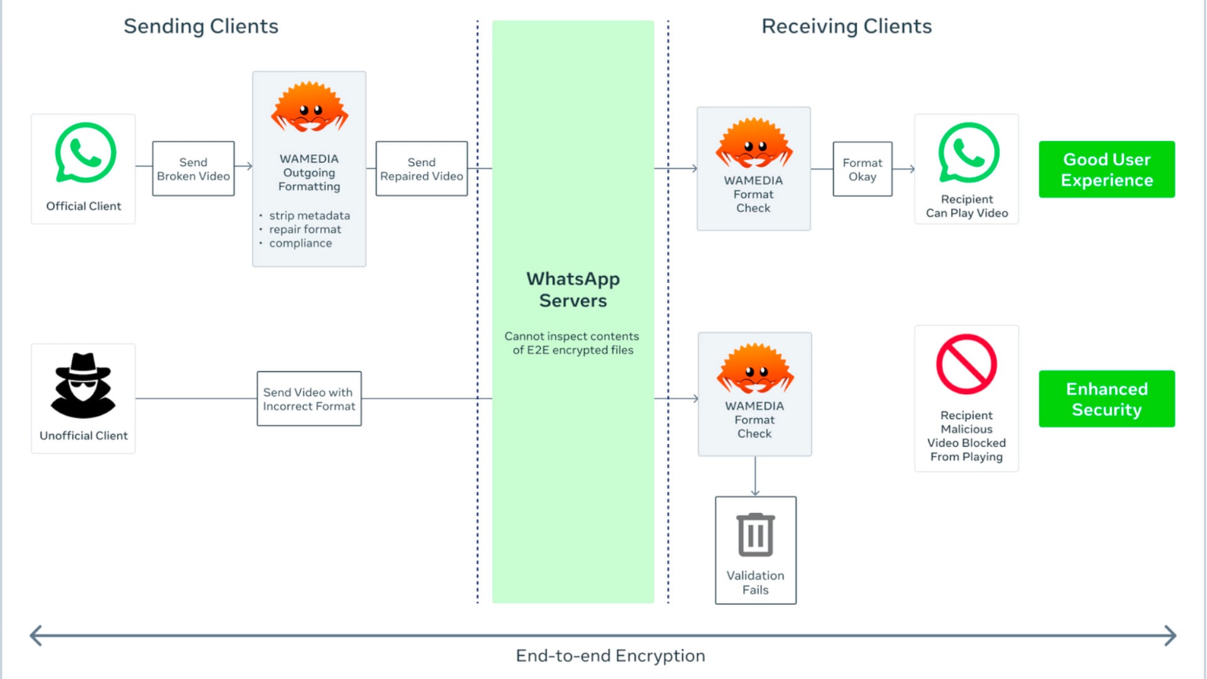Click the trash can icon
Image resolution: width=1207 pixels, height=679 pixels.
pyautogui.click(x=756, y=534)
